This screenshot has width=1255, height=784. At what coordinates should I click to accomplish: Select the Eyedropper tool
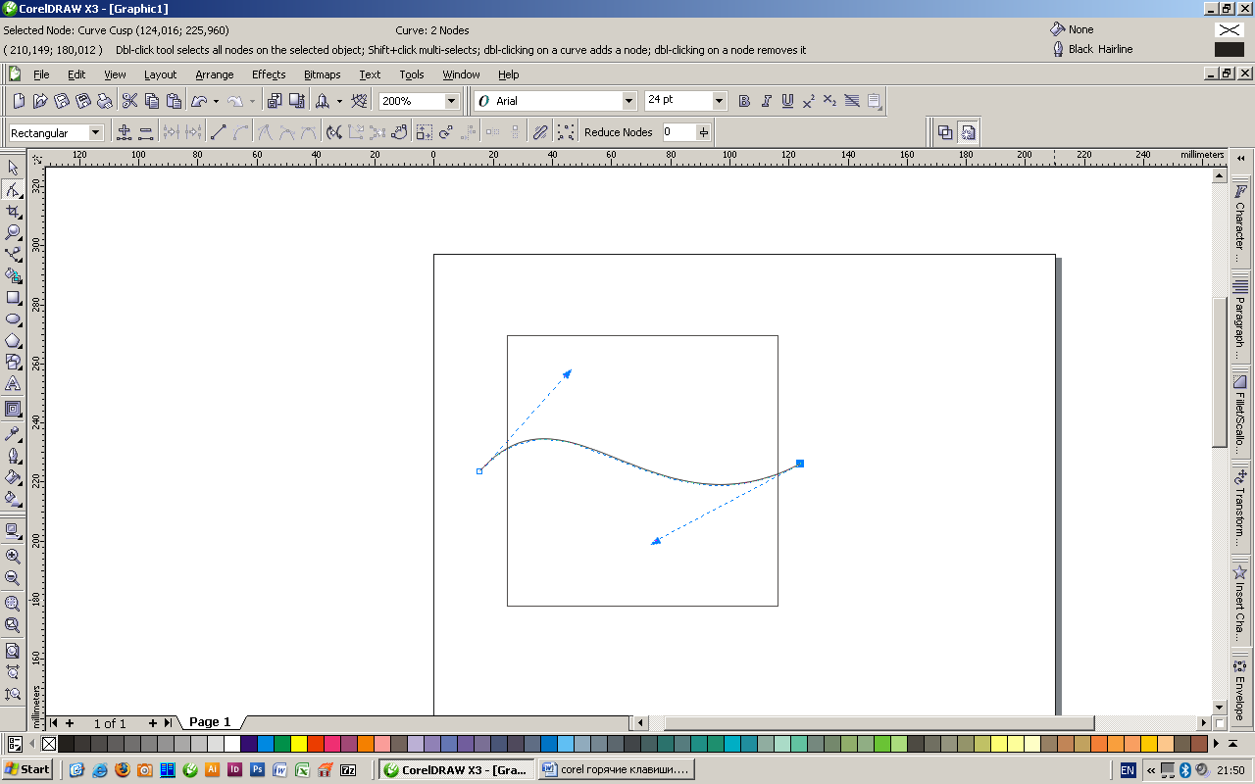(x=13, y=432)
